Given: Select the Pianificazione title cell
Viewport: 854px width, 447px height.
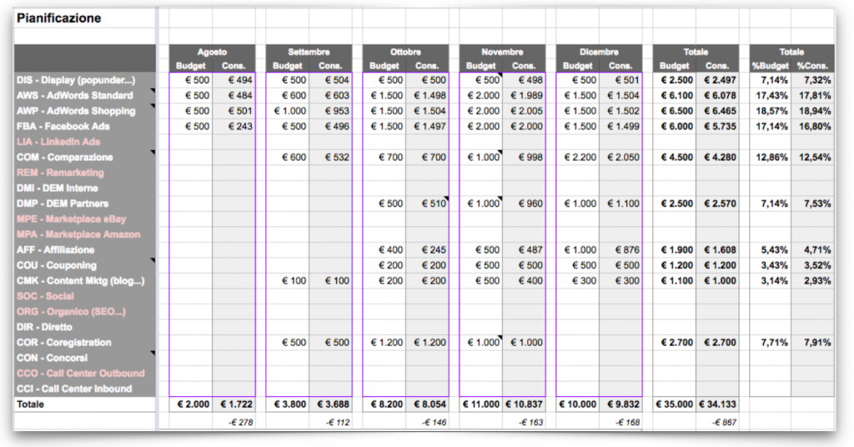Looking at the screenshot, I should [x=59, y=18].
